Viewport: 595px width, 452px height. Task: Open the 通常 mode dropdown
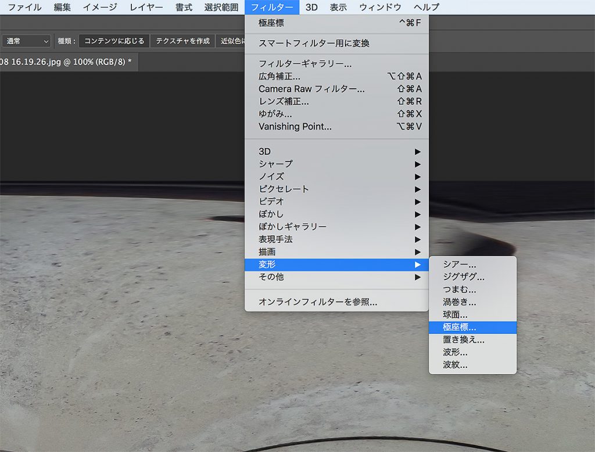[x=27, y=41]
